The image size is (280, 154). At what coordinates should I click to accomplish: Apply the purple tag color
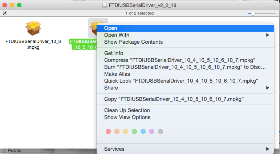152,131
